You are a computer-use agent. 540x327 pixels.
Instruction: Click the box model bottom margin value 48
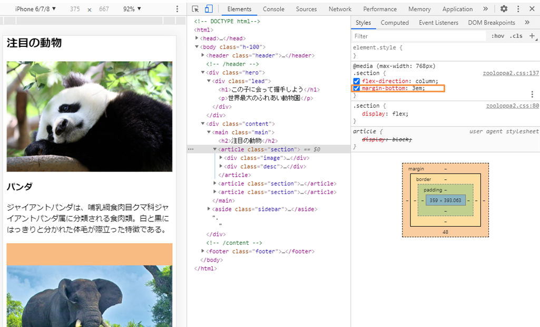coord(445,232)
